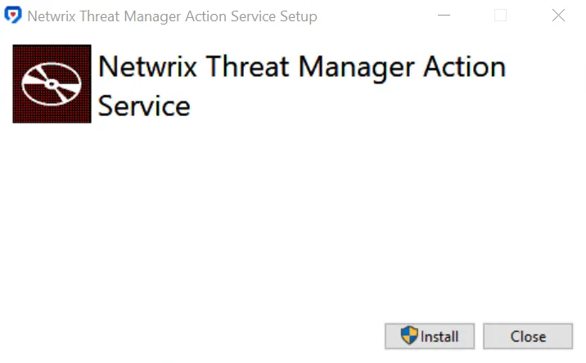The height and width of the screenshot is (363, 586).
Task: Click the empty white dialog body
Action: coord(293,221)
